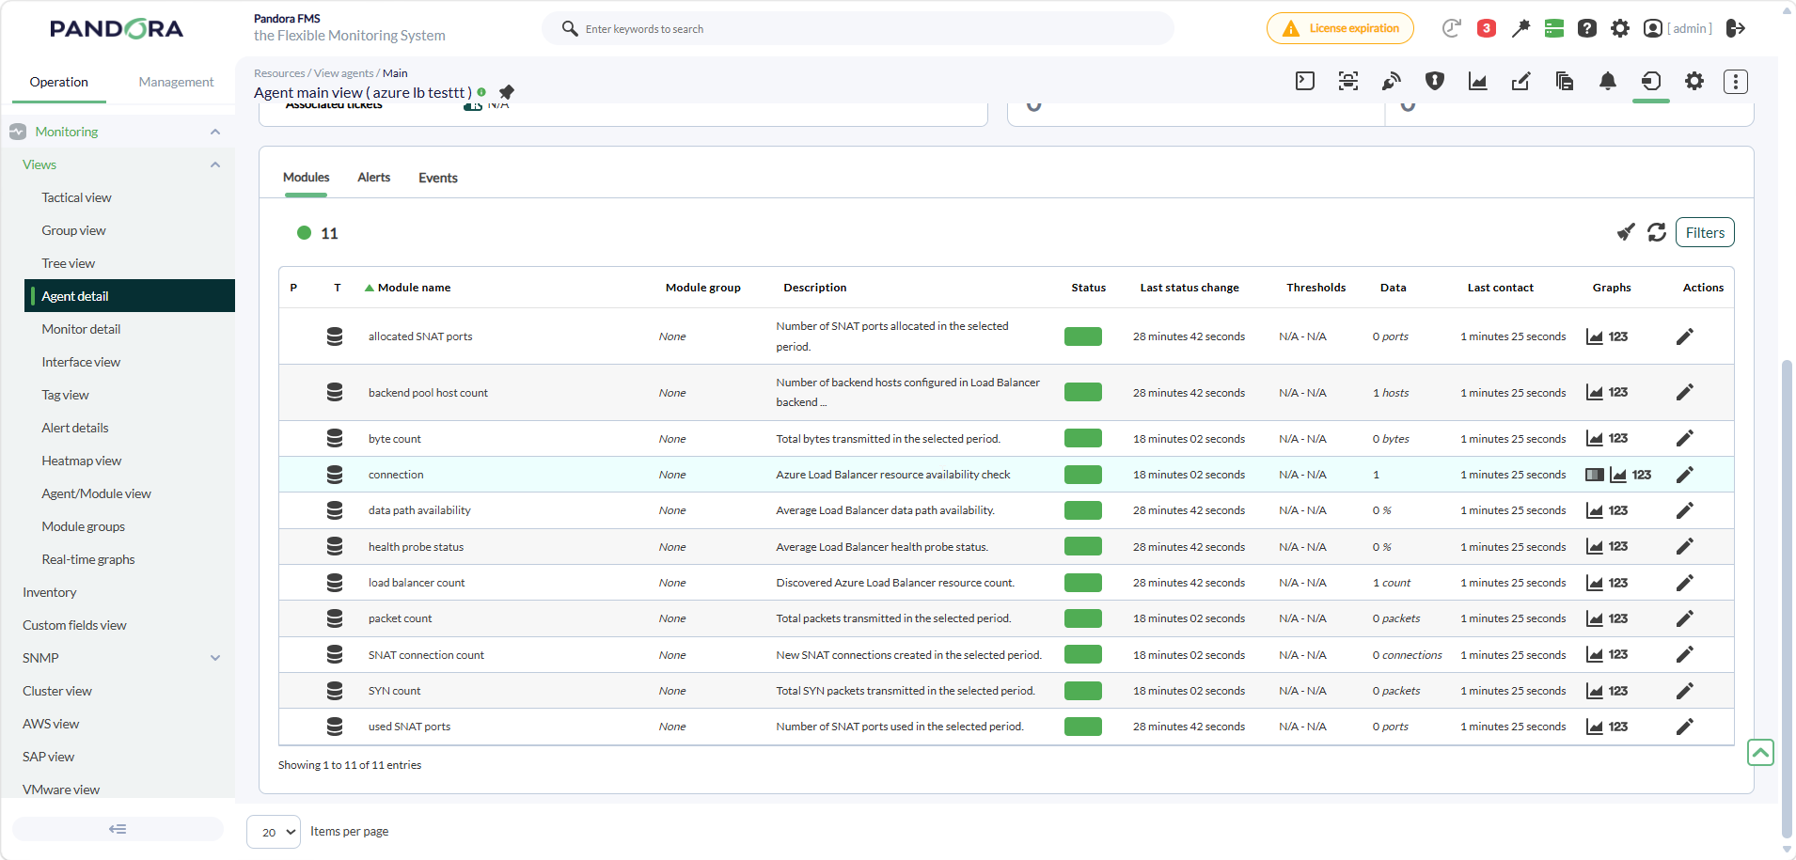Pin the agent view with the pushpin icon

click(x=507, y=92)
